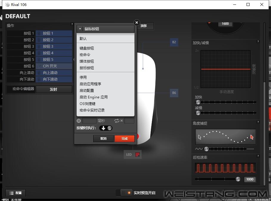271x201 pixels.
Task: Click the B6 button label on mouse
Action: [174, 93]
